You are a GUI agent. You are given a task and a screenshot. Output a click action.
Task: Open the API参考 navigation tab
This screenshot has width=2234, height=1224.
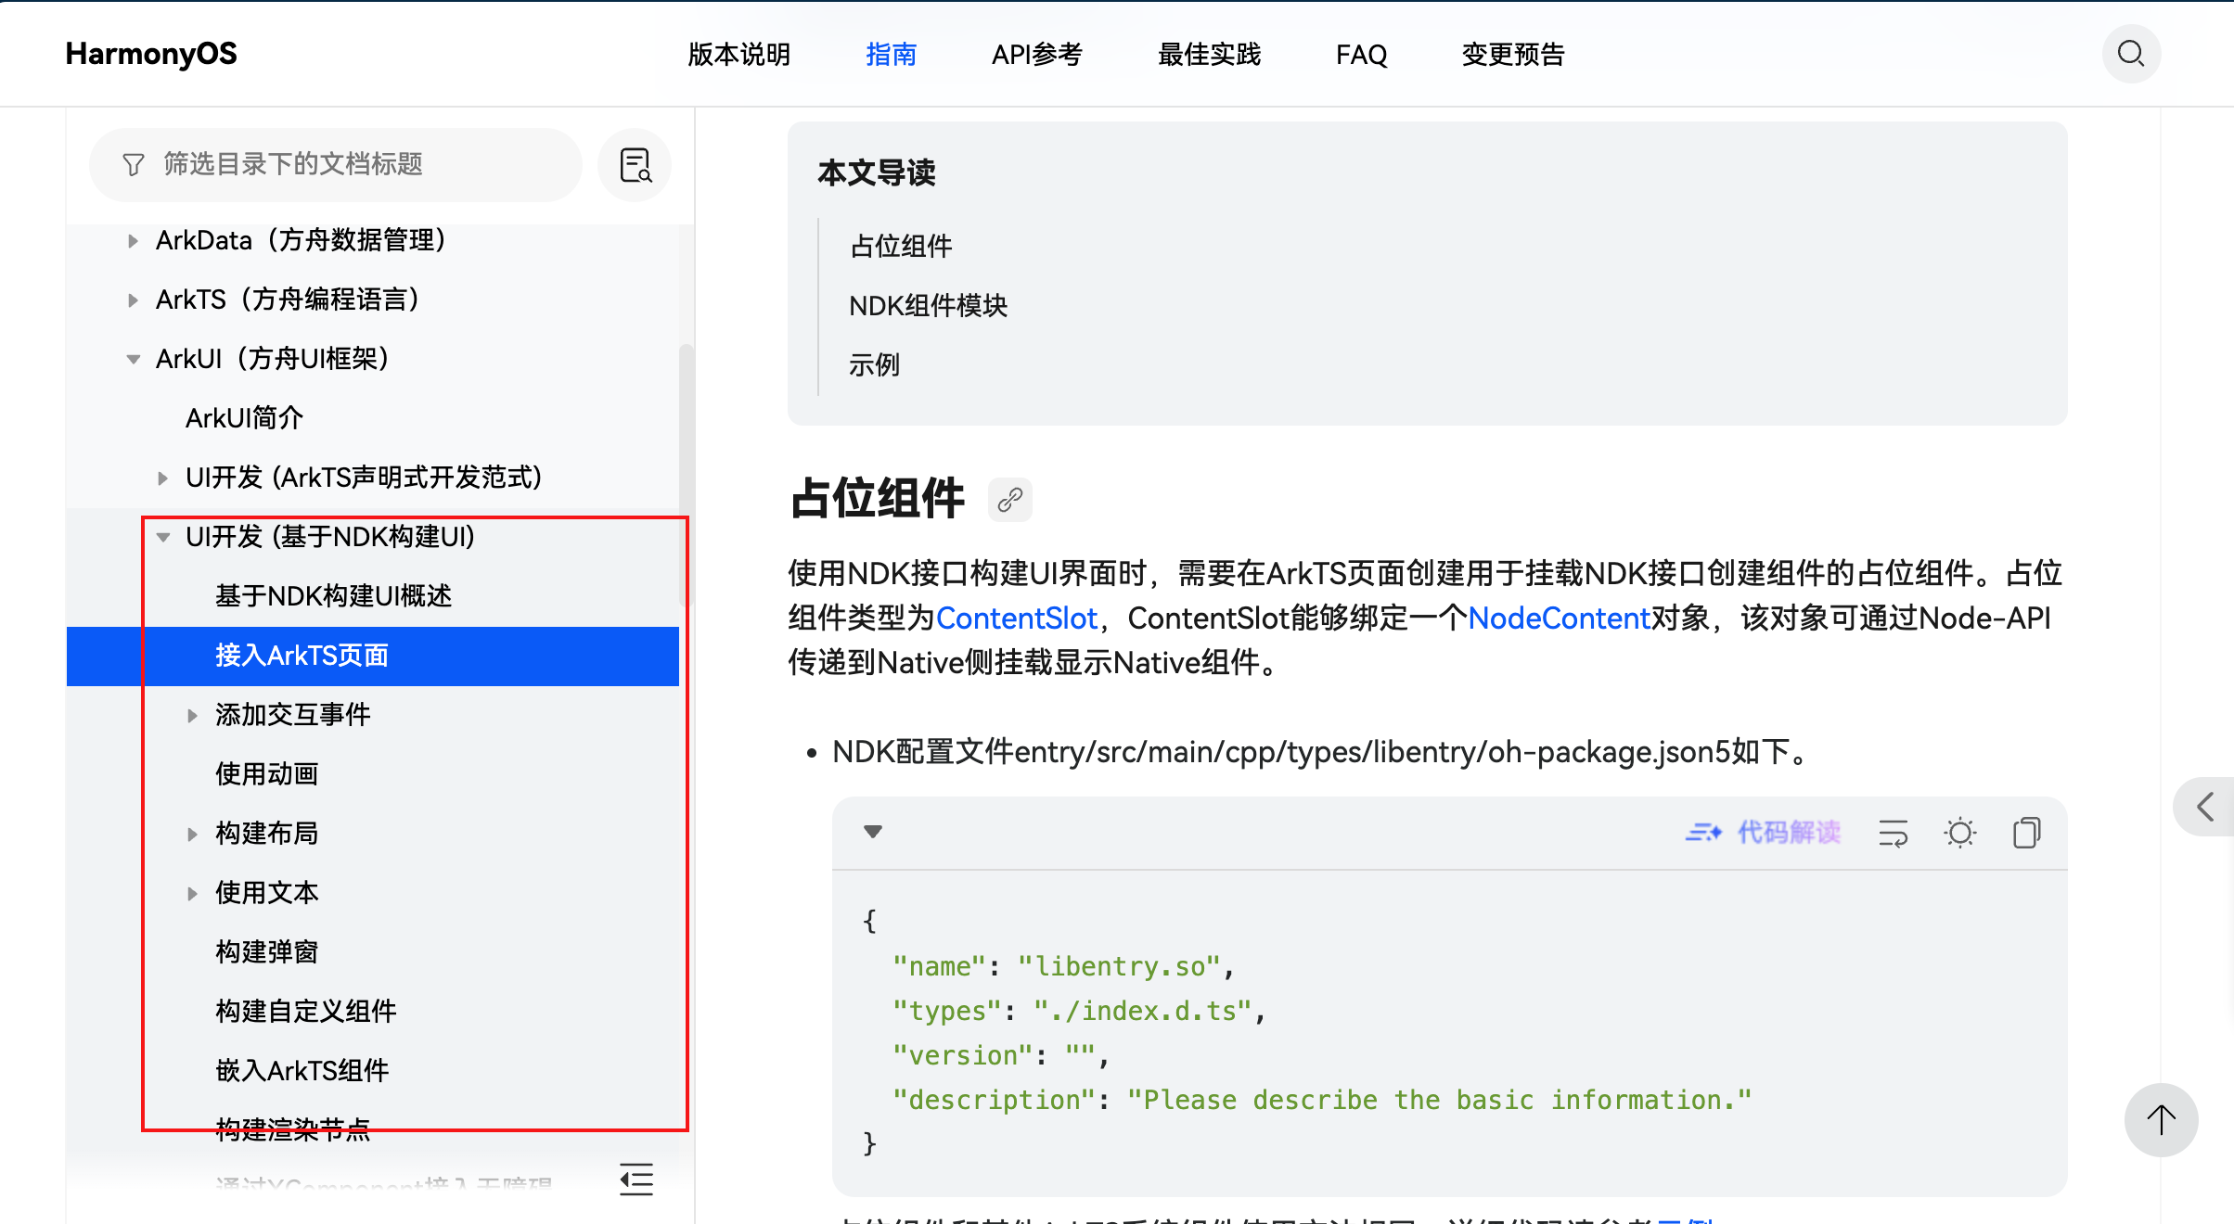click(1036, 55)
